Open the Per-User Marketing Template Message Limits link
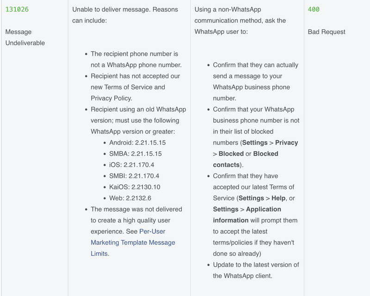 tap(133, 242)
